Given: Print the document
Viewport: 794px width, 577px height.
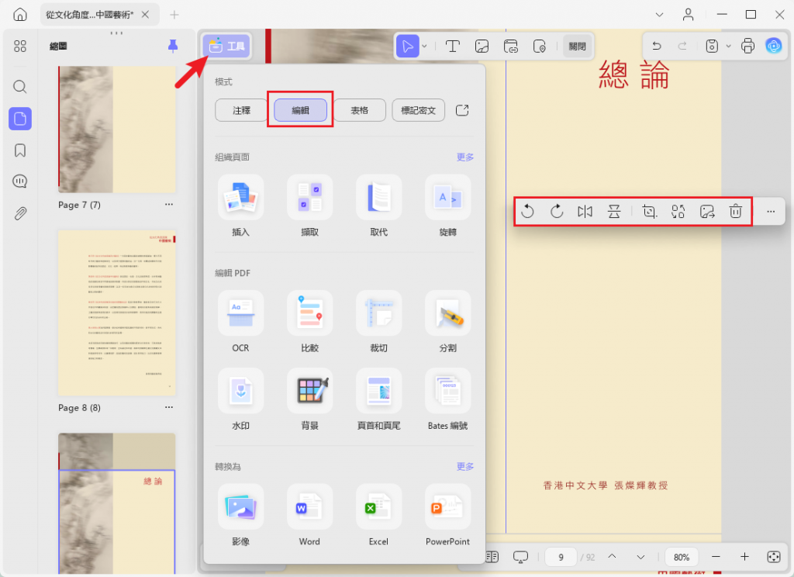Looking at the screenshot, I should pos(747,46).
